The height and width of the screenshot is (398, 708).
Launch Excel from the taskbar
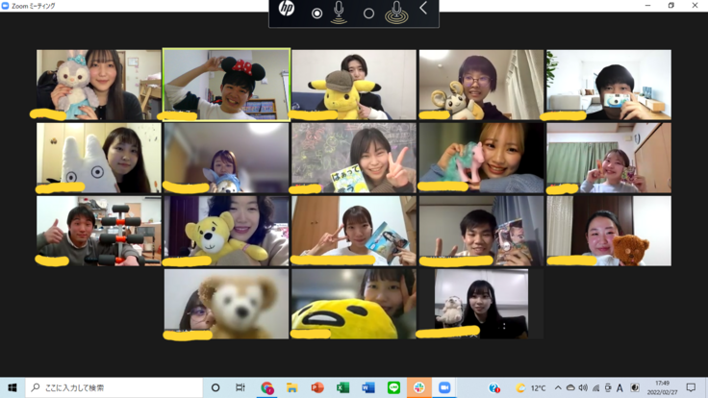coord(342,387)
